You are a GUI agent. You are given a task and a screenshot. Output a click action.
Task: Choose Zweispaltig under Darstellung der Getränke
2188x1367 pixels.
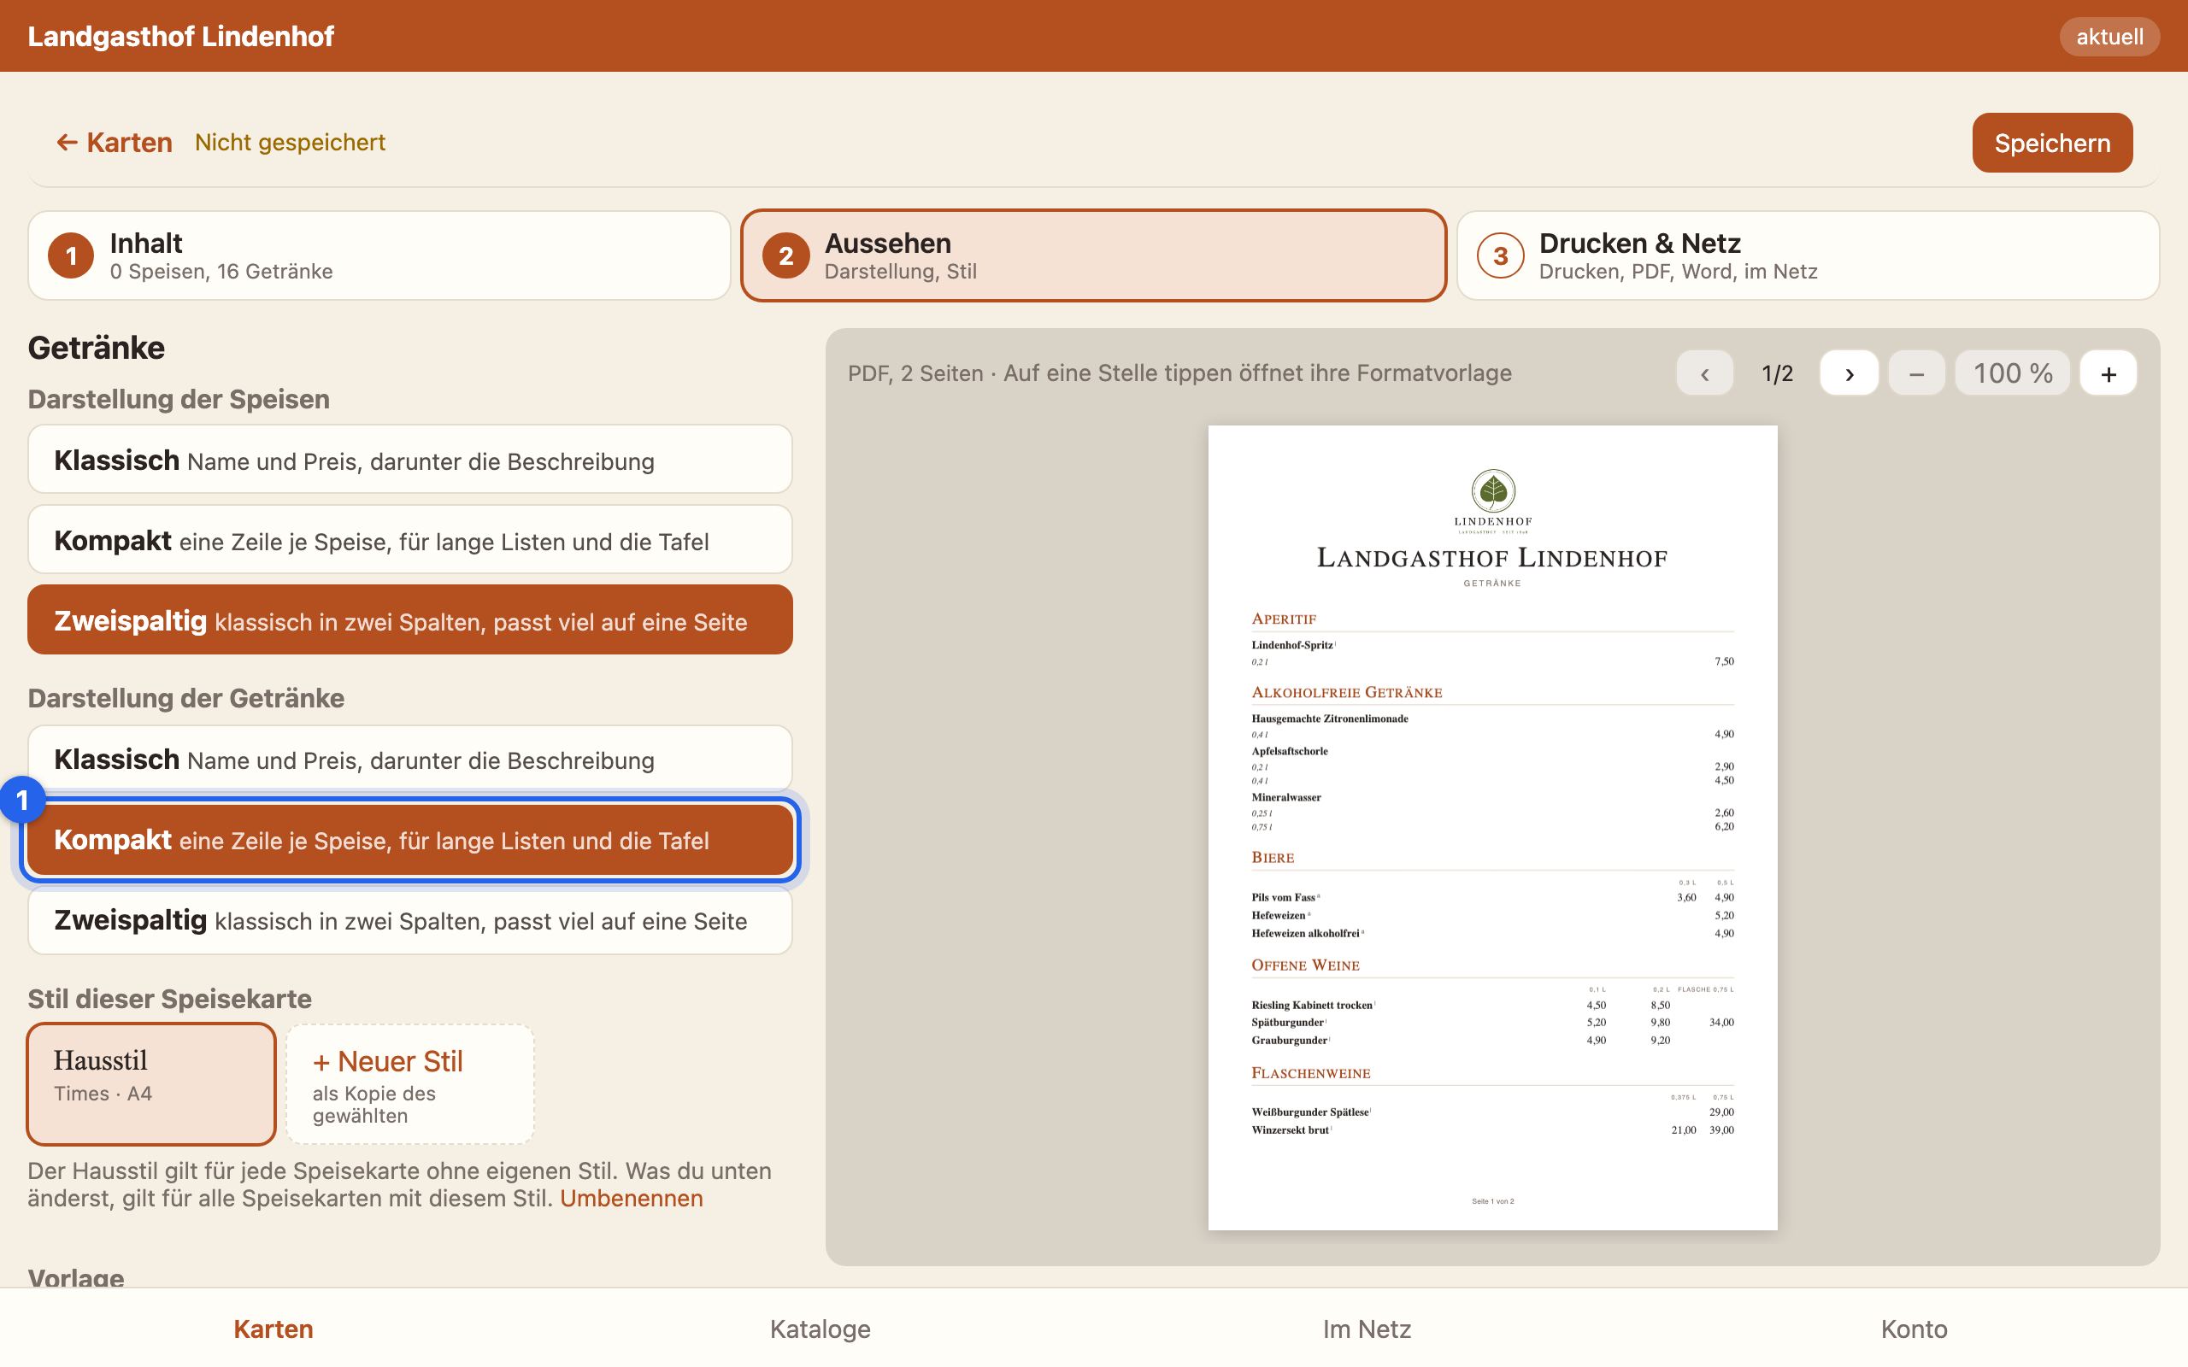coord(409,920)
